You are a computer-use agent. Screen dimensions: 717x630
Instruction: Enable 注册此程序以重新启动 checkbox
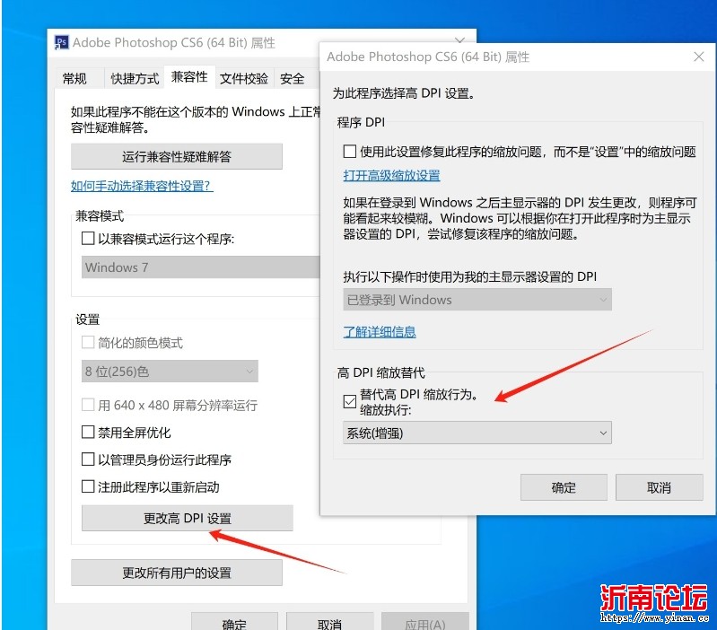click(x=88, y=487)
